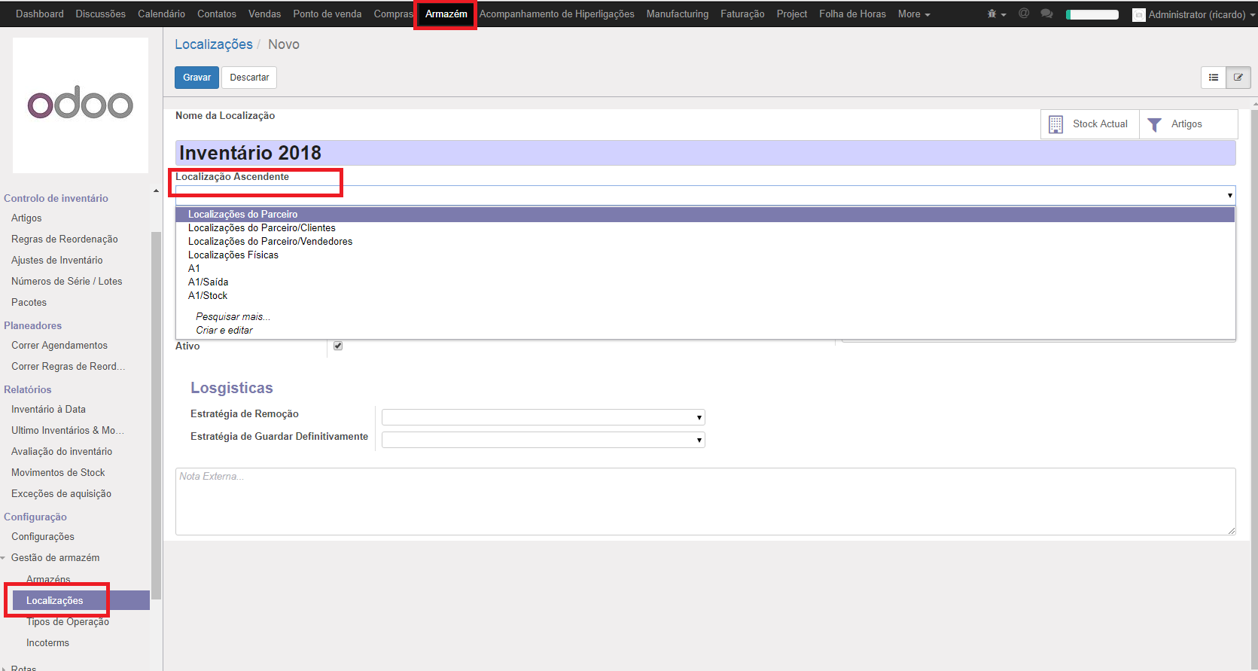
Task: Switch to list view icon
Action: [1214, 78]
